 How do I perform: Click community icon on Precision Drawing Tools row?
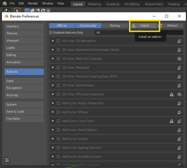coord(179,76)
